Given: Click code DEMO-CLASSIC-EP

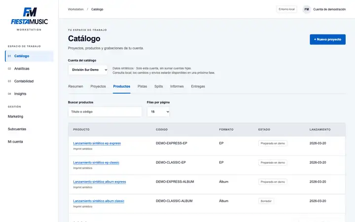Looking at the screenshot, I should [x=171, y=163].
